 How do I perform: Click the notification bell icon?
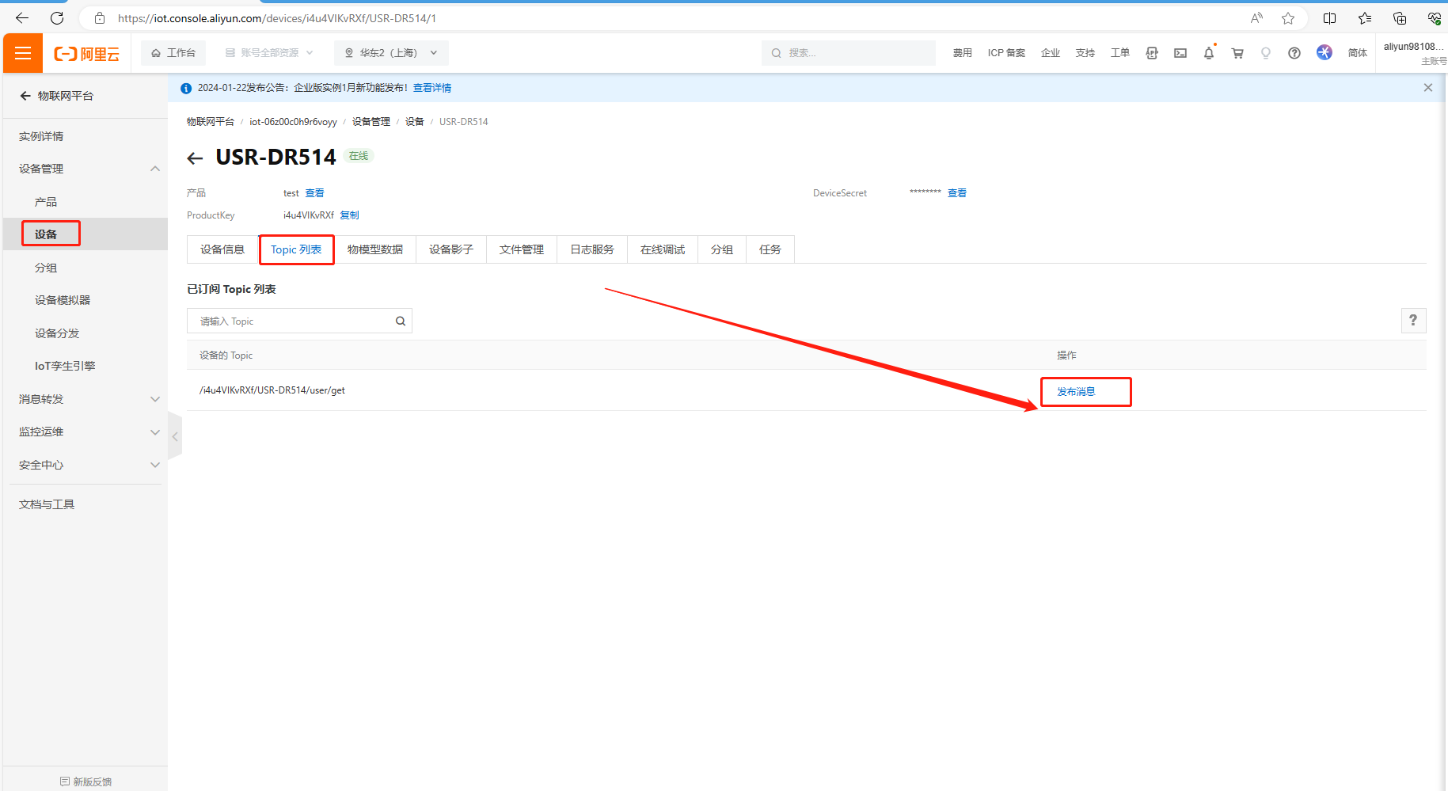pos(1208,53)
